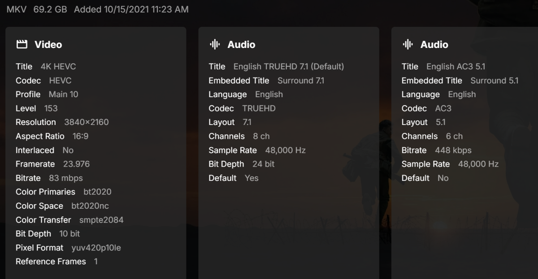Select the 3840×2160 resolution value
The image size is (538, 279).
[86, 122]
